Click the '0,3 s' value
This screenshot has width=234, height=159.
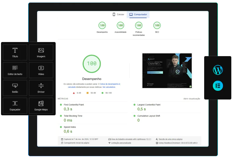point(68,109)
